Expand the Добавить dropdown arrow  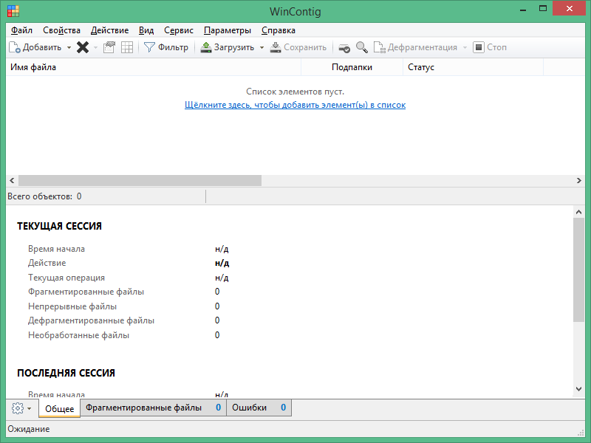click(x=69, y=47)
